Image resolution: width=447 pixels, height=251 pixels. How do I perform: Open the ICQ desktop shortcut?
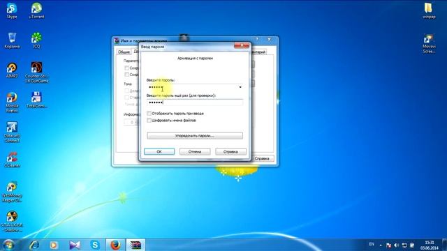point(36,40)
